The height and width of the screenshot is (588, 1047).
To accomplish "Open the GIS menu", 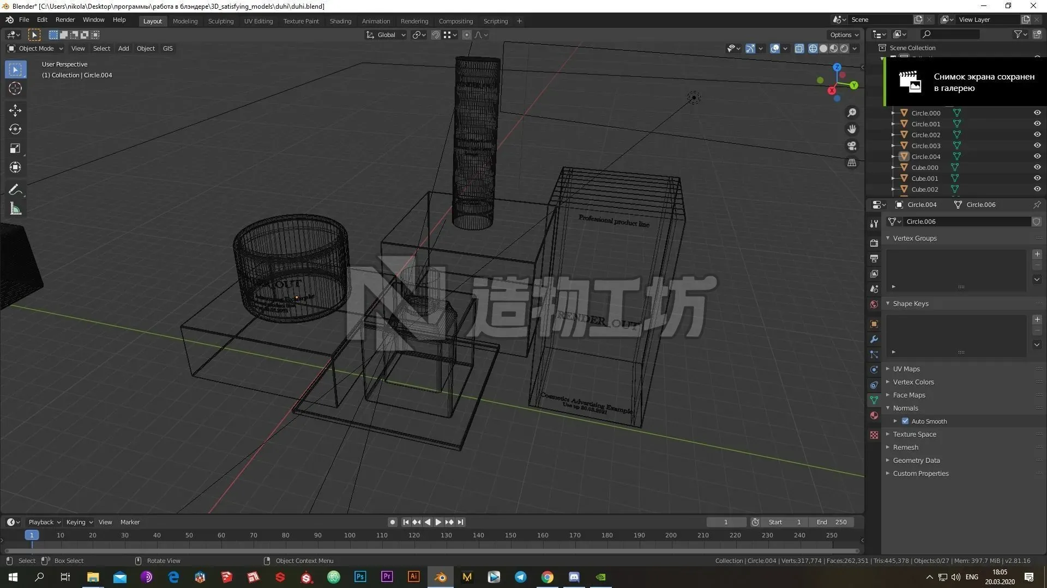I will coord(167,48).
